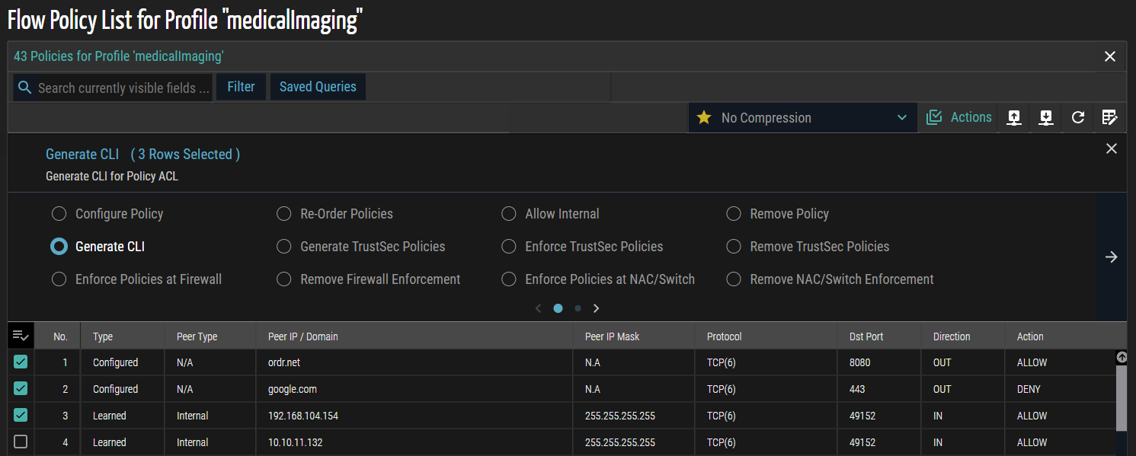Click the right arrow beside action options
This screenshot has height=456, width=1136.
(1111, 257)
